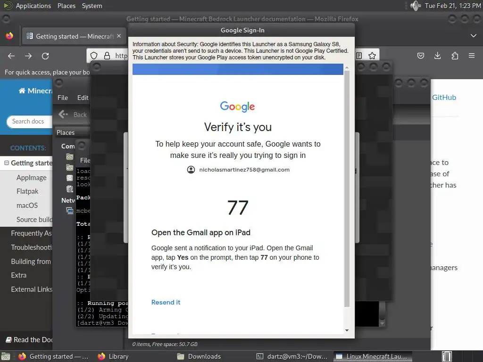483x362 pixels.
Task: Click the list all tabs chevron
Action: [474, 36]
